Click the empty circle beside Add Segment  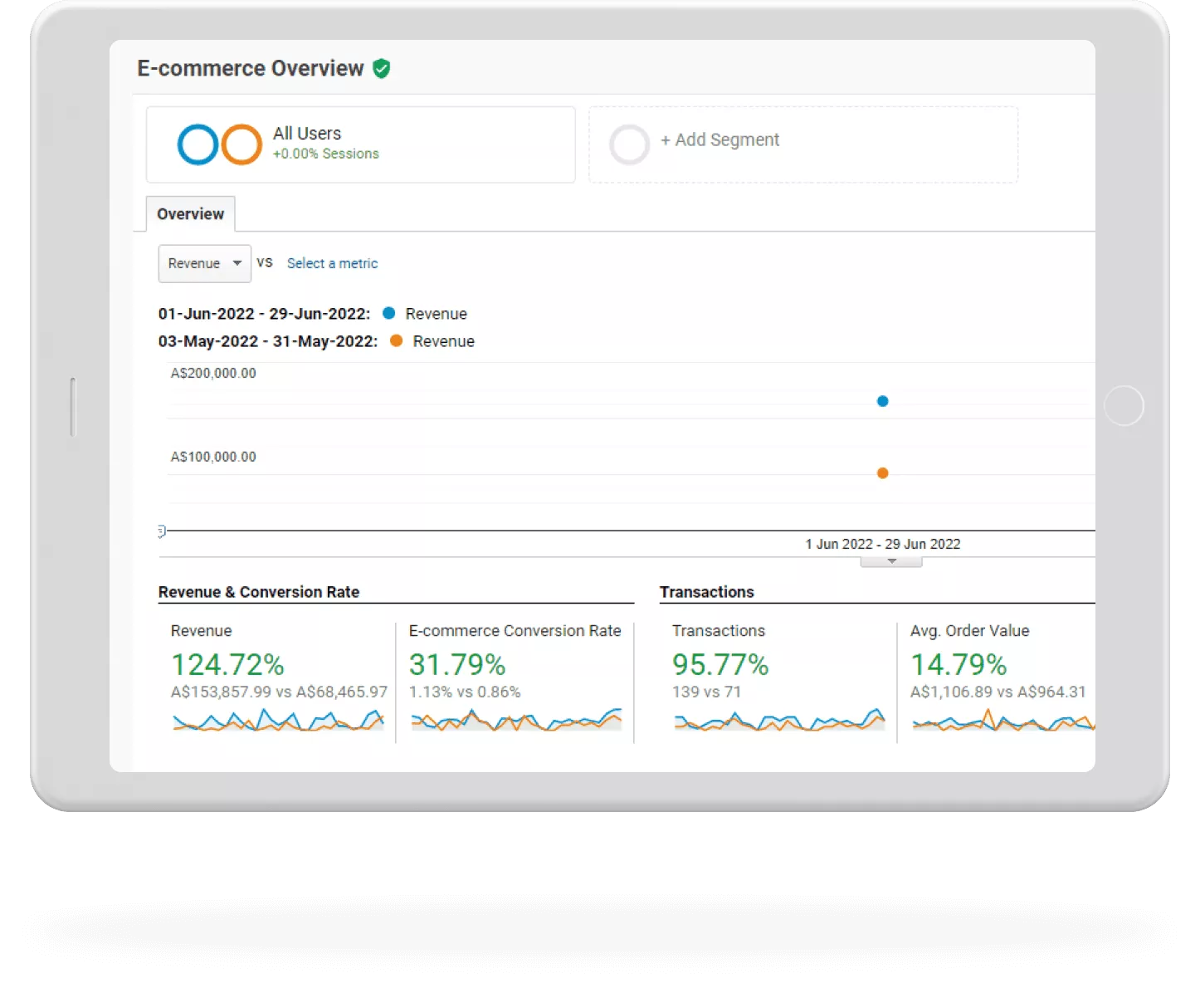coord(629,144)
